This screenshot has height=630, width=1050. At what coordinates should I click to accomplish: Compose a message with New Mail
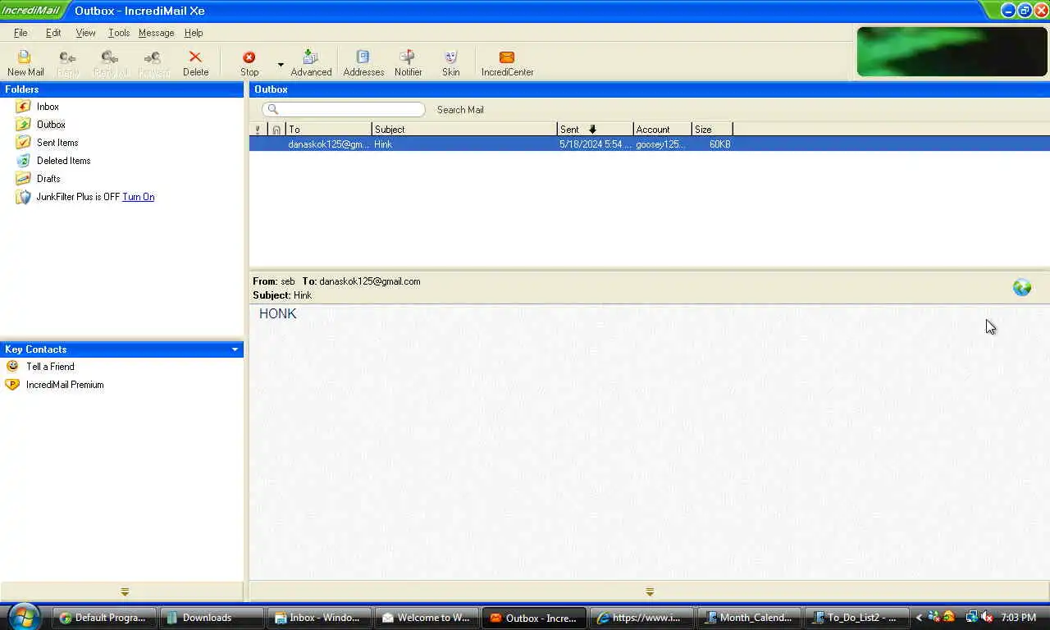[x=25, y=63]
